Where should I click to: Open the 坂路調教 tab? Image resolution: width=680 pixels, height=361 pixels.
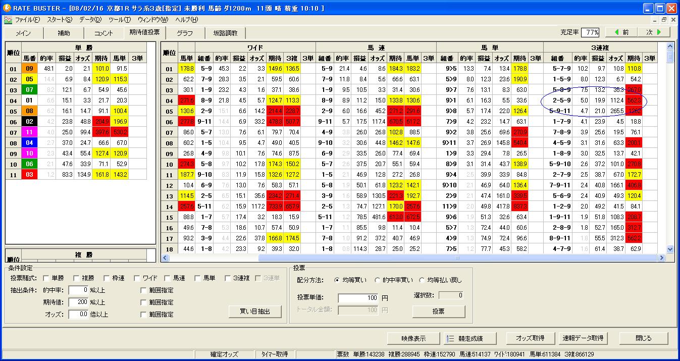click(225, 33)
